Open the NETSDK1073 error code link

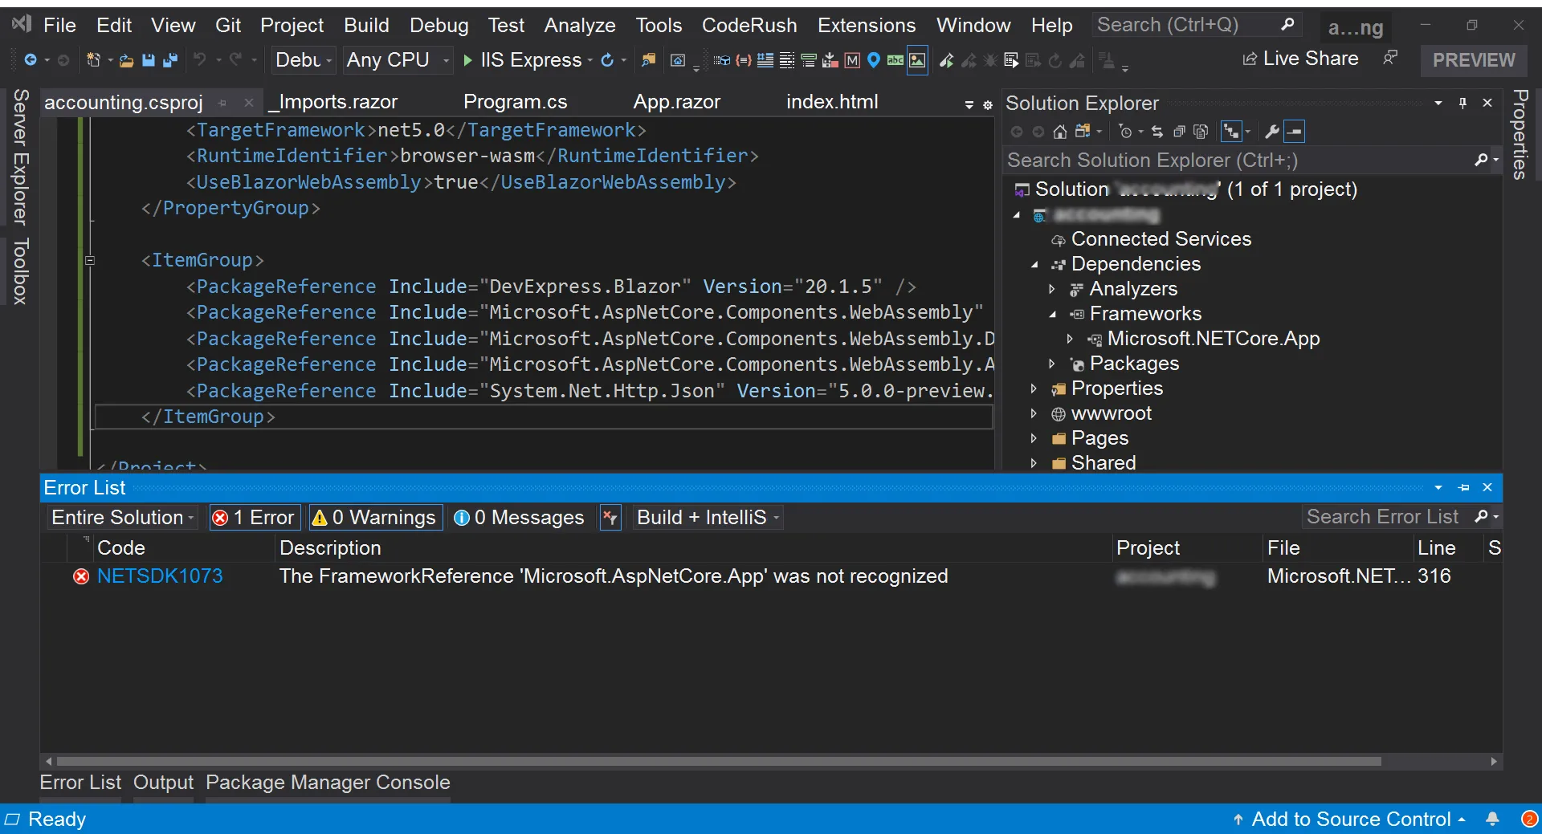click(x=160, y=576)
